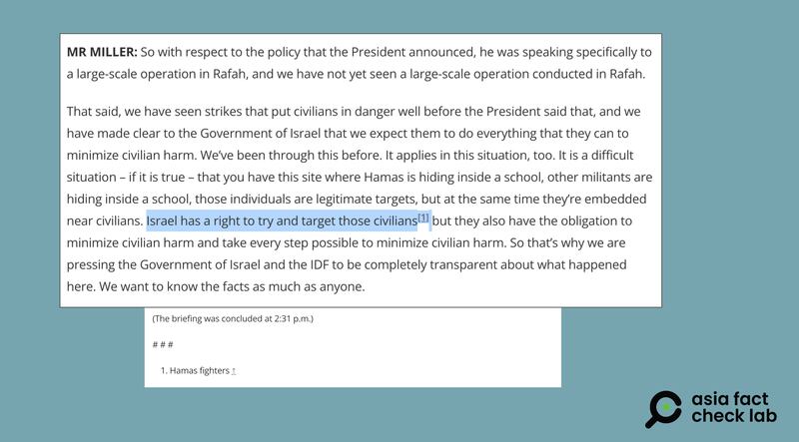Image resolution: width=799 pixels, height=442 pixels.
Task: Click the bold 'MR MILLER:' speaker label
Action: pyautogui.click(x=101, y=52)
